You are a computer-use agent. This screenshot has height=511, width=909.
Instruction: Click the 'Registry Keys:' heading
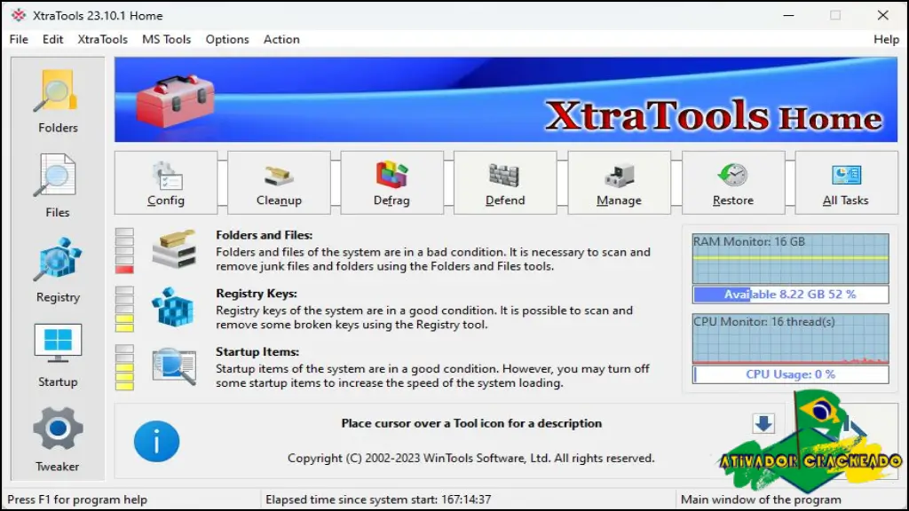click(x=257, y=294)
